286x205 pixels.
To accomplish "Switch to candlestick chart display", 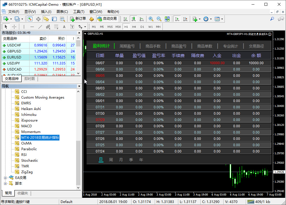I will [x=134, y=19].
